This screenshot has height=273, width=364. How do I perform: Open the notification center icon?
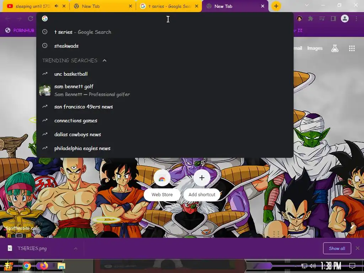(x=352, y=266)
